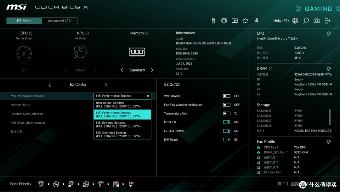The height and width of the screenshot is (192, 340).
Task: Click info icon next to NPU heading
Action: pyautogui.click(x=87, y=33)
